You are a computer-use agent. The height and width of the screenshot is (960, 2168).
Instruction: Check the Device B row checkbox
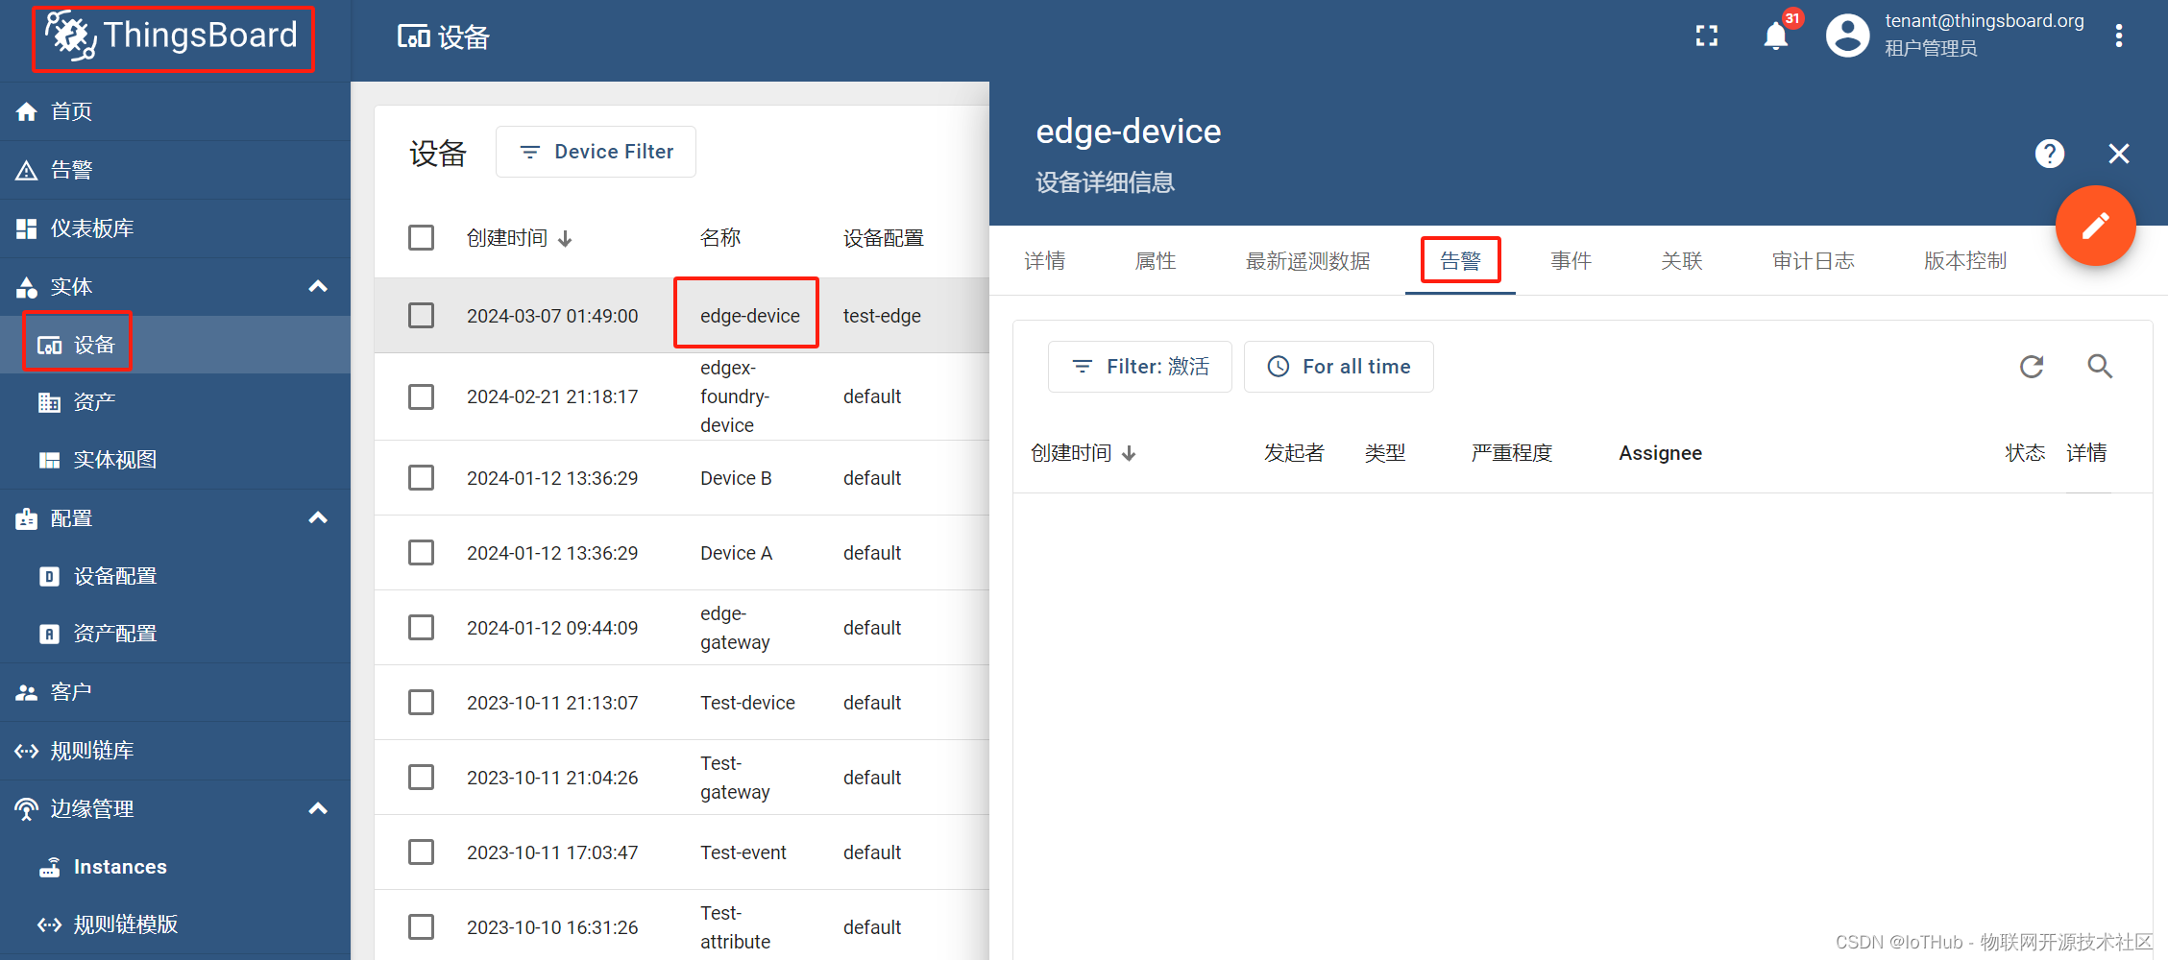click(x=421, y=477)
